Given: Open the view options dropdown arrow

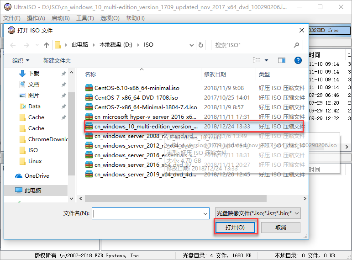Looking at the screenshot, I should [x=267, y=60].
